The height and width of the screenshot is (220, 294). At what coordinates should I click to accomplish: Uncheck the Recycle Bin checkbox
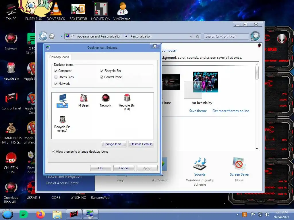[102, 71]
